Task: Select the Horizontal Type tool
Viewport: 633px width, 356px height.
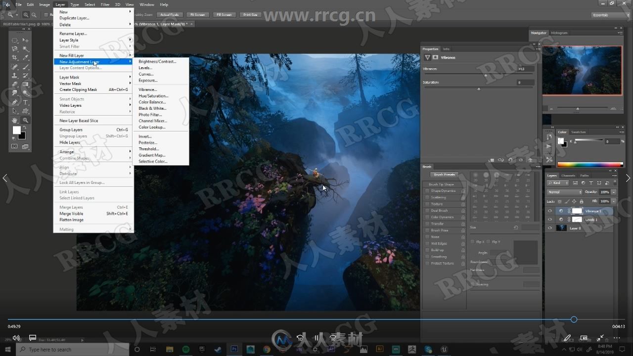Action: tap(25, 102)
